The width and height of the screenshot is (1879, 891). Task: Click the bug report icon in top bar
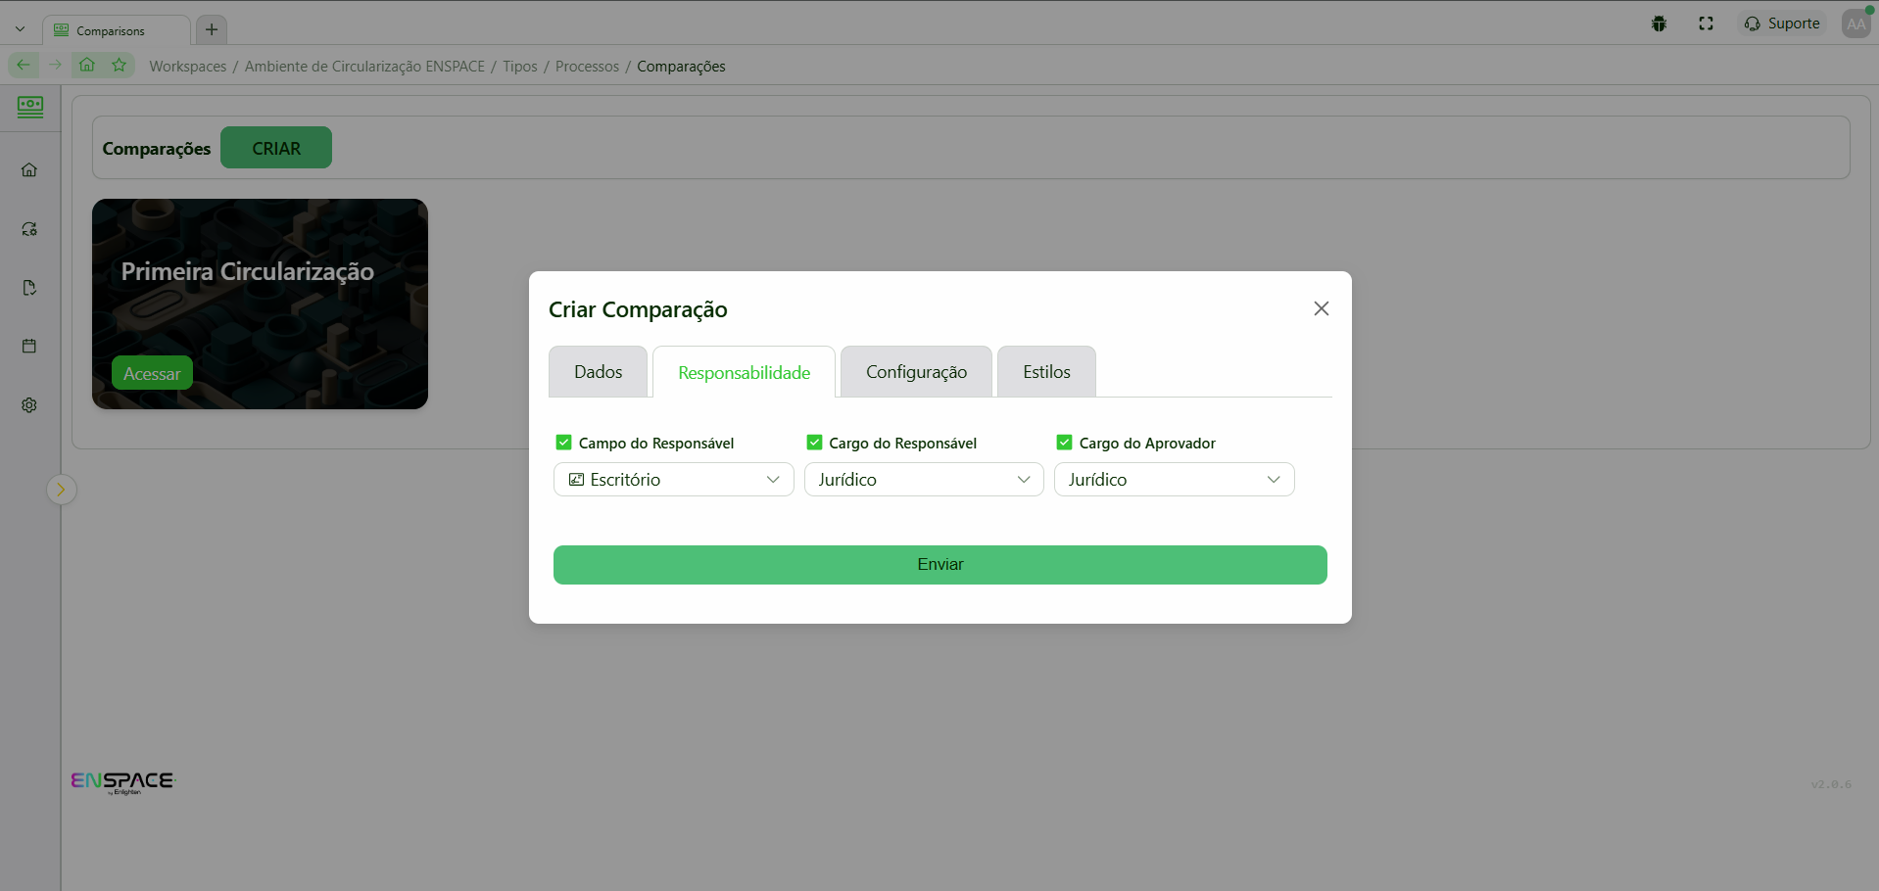[1659, 24]
